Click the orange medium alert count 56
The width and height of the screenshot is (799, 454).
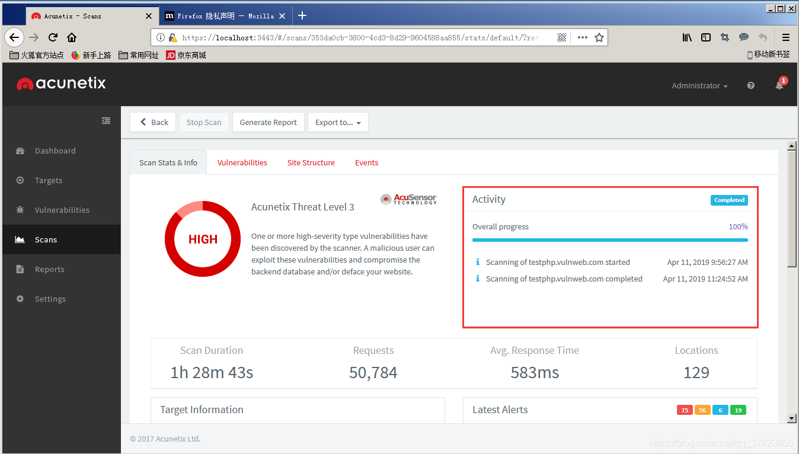[x=702, y=410]
